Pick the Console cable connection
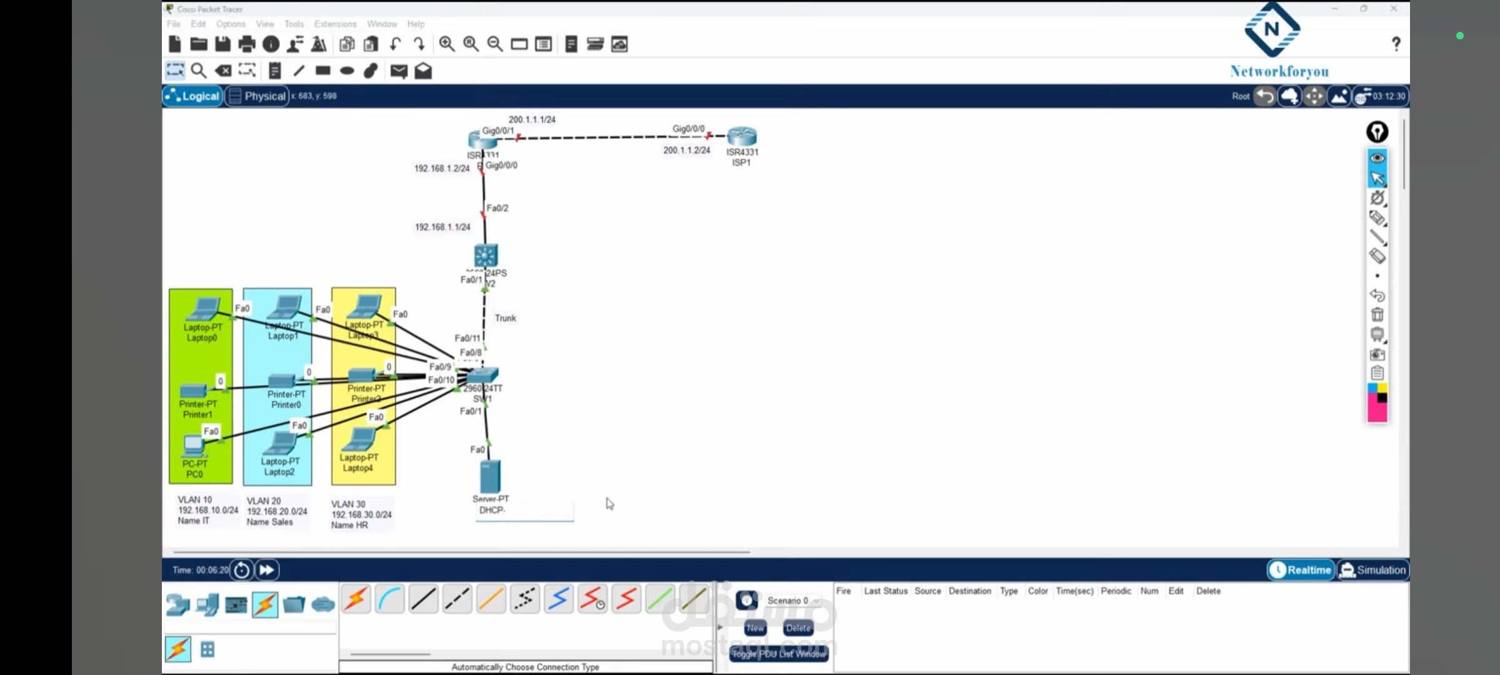Image resolution: width=1500 pixels, height=675 pixels. (x=389, y=599)
